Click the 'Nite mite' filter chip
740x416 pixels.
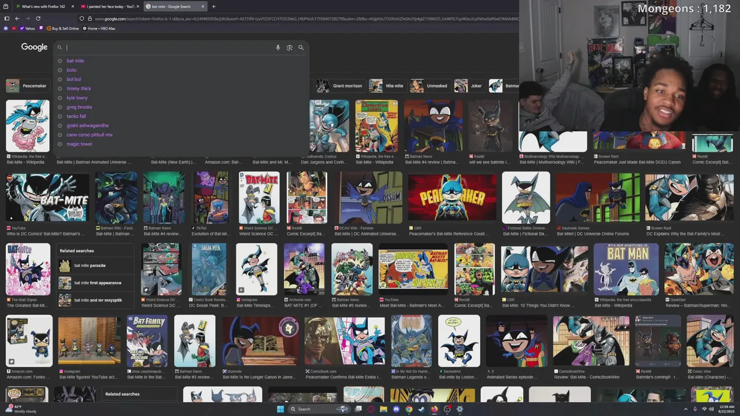click(387, 86)
